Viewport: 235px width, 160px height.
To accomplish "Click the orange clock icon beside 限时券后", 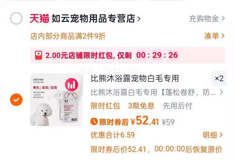I will tap(94, 121).
